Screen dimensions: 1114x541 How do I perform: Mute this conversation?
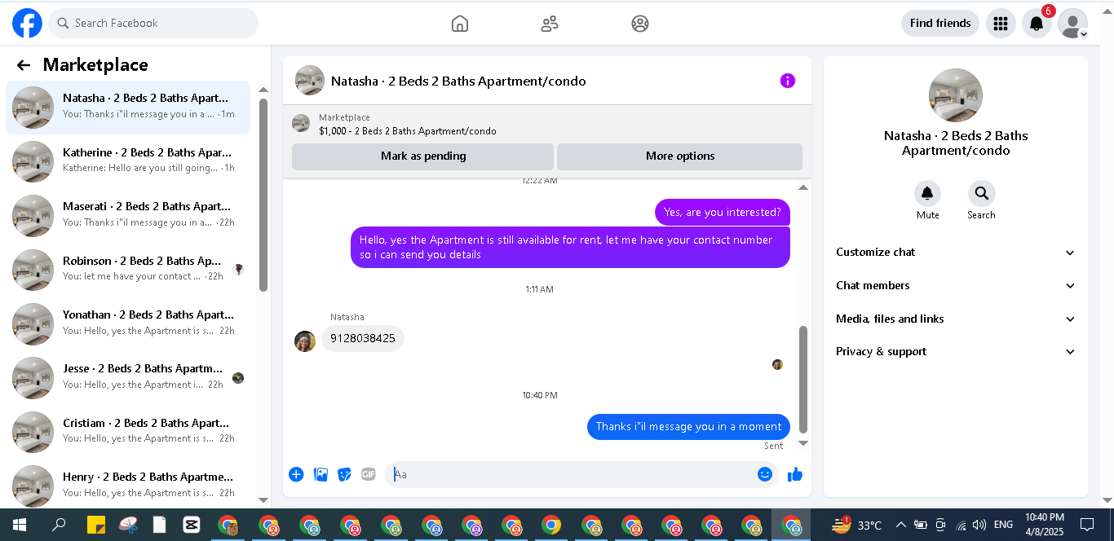point(927,200)
